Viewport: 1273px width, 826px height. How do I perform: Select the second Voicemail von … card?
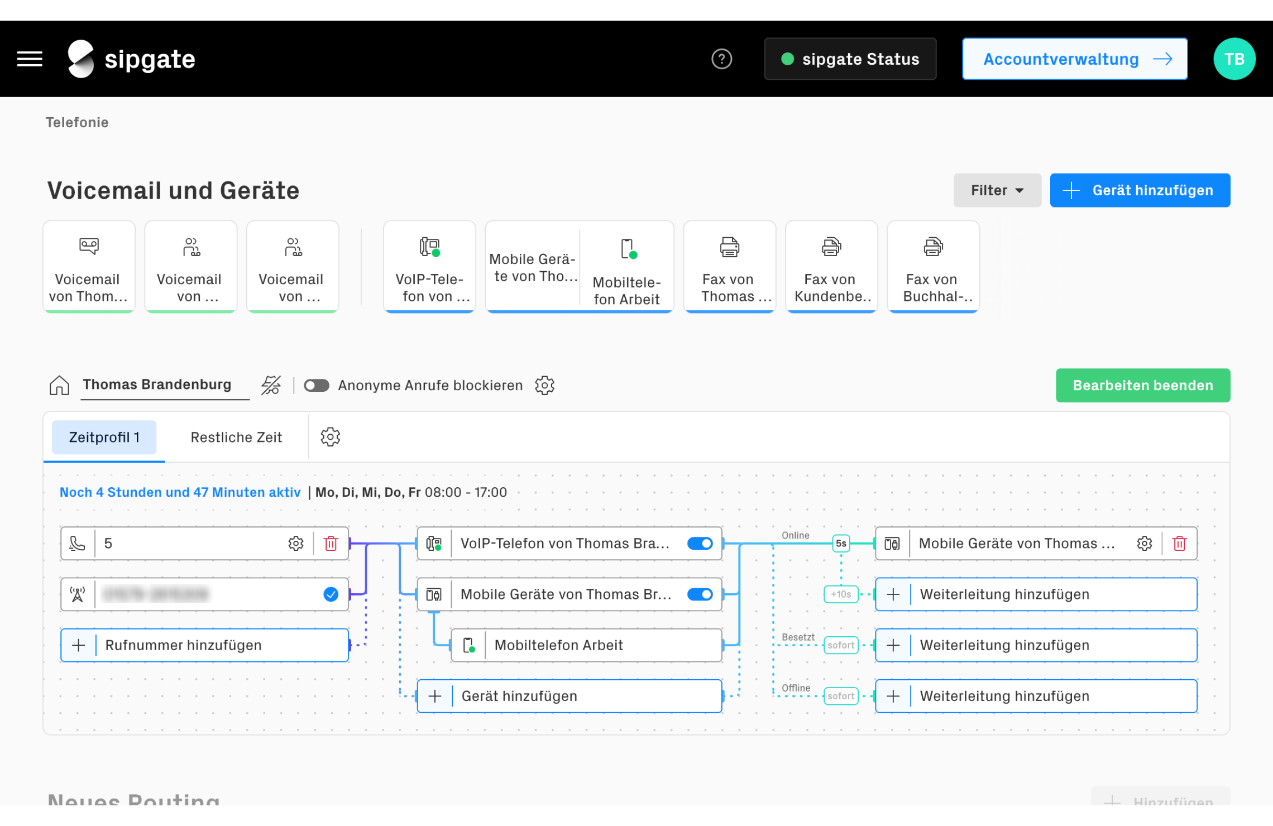click(x=191, y=267)
